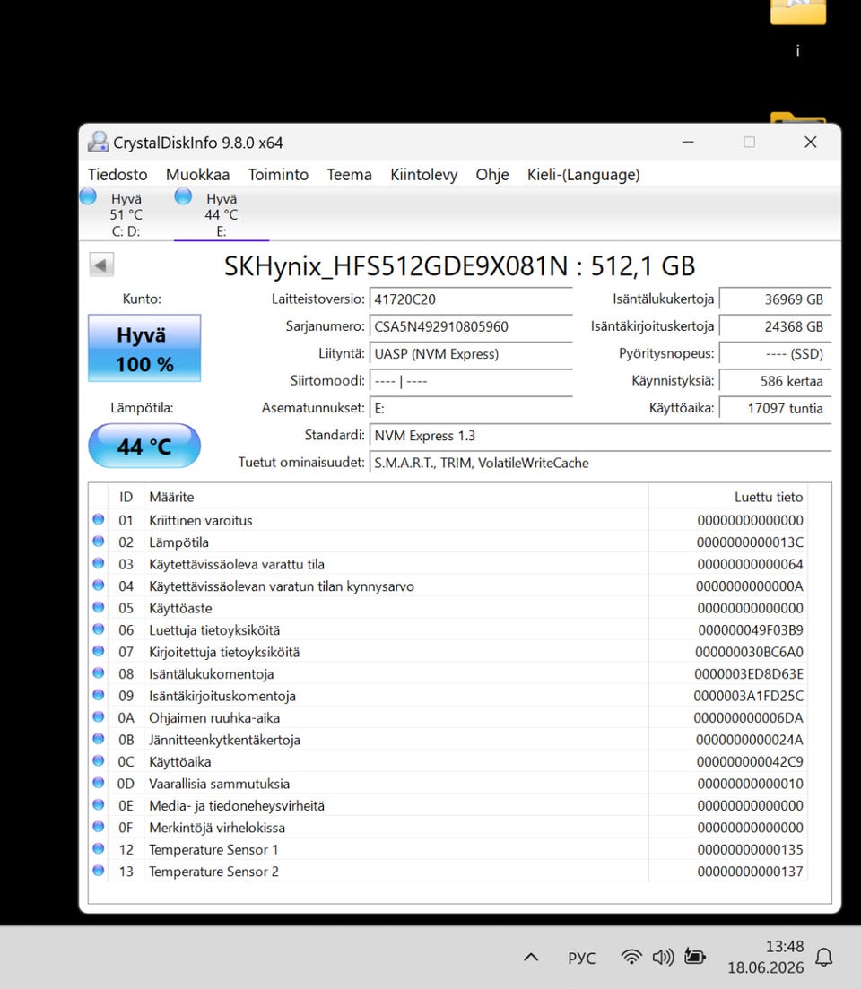Screen dimensions: 861x989
Task: Click the status dot for Merkintöjä virhelokissa
Action: pyautogui.click(x=99, y=827)
